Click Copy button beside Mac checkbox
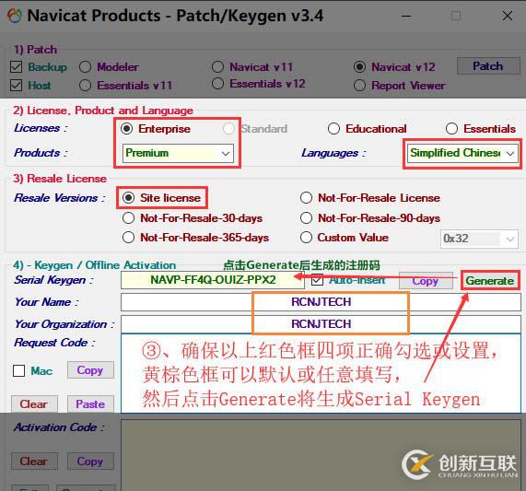526x491 pixels. [x=90, y=370]
